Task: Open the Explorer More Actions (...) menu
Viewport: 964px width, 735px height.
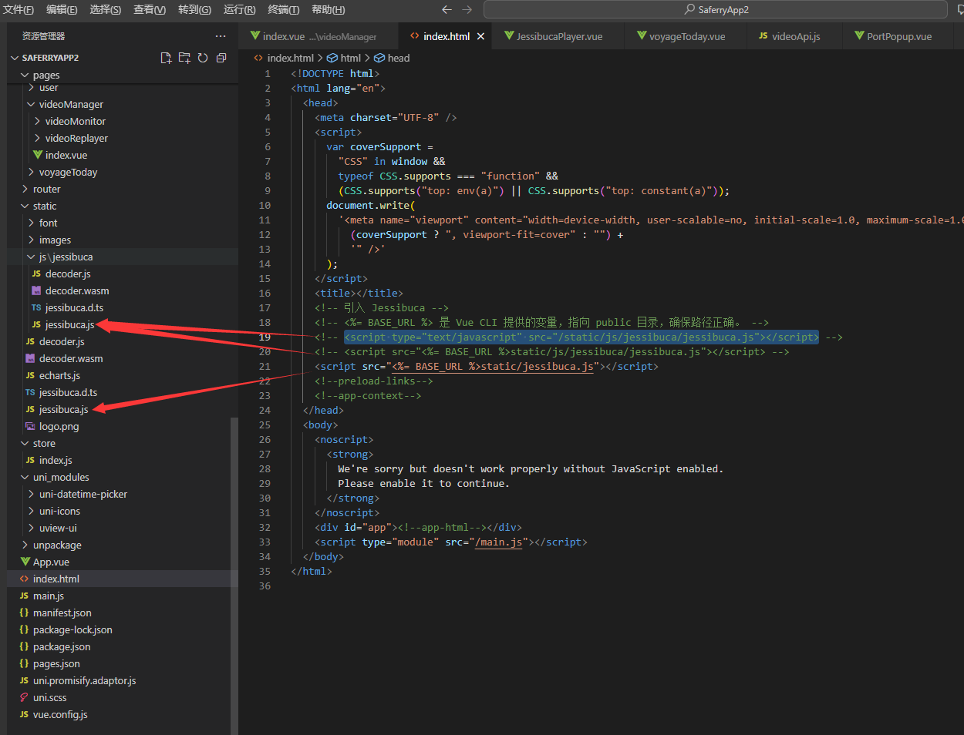Action: 221,35
